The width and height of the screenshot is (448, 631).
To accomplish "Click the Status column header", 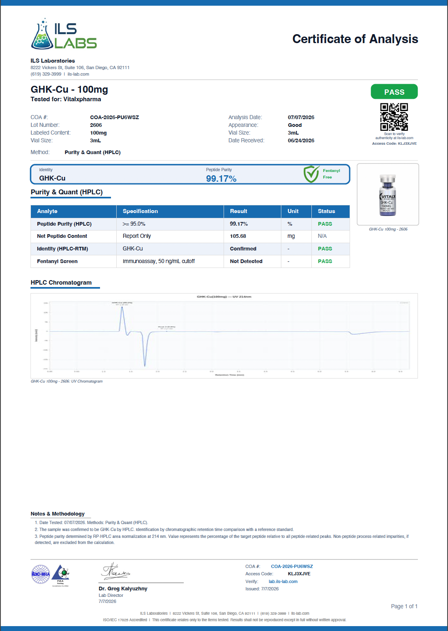I will pyautogui.click(x=331, y=211).
